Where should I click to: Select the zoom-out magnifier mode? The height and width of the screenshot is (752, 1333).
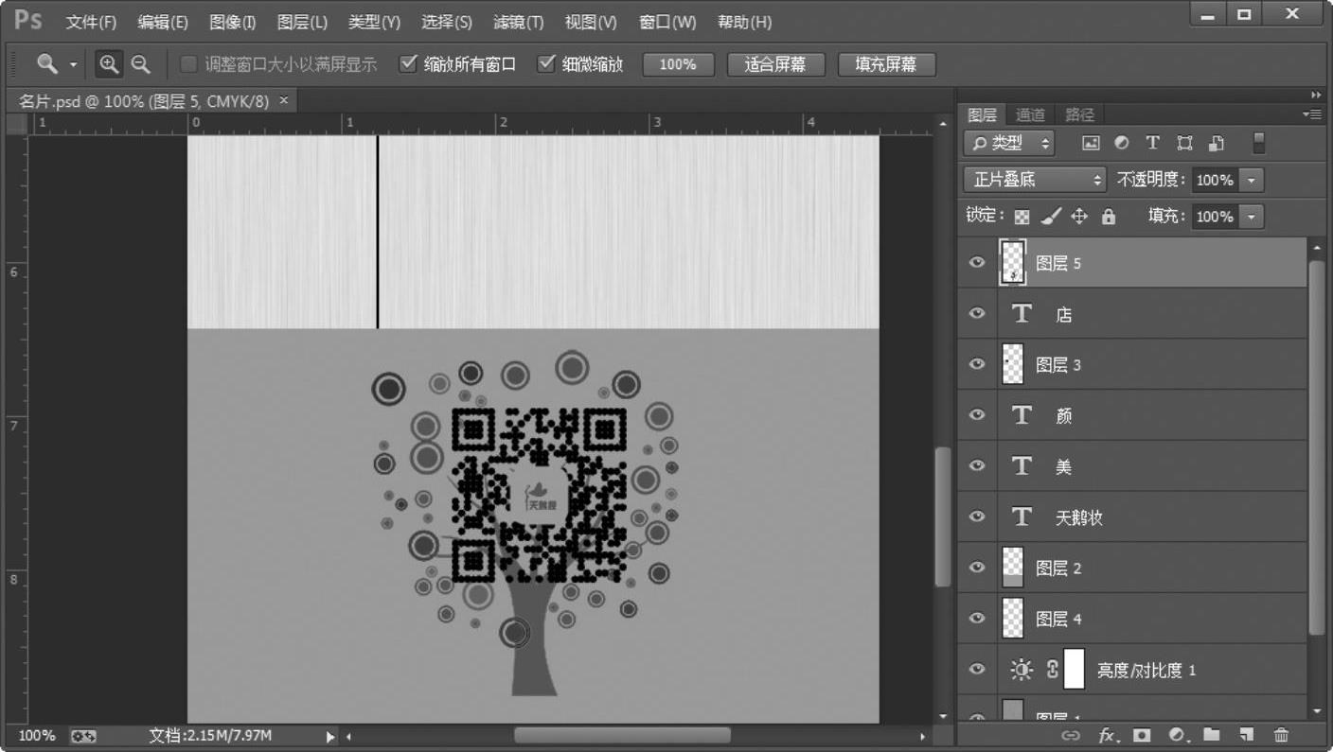tap(140, 64)
